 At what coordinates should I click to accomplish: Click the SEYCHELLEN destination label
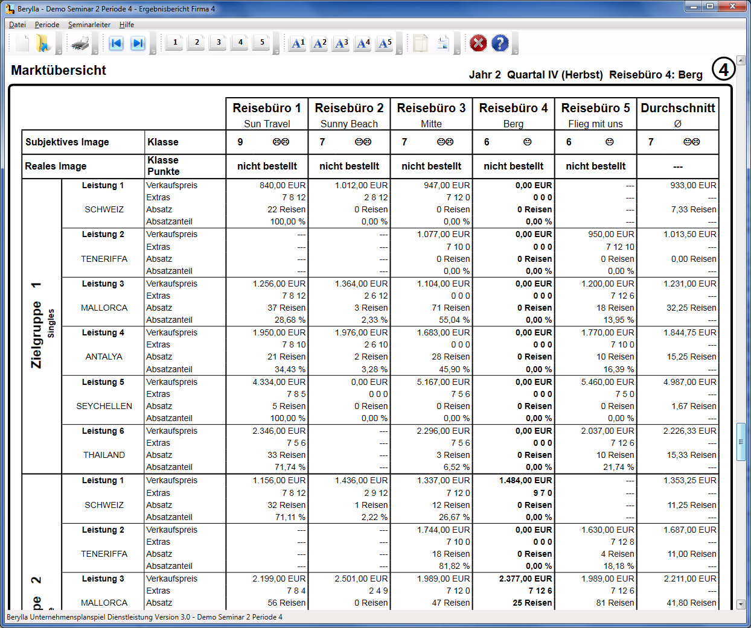[x=104, y=406]
